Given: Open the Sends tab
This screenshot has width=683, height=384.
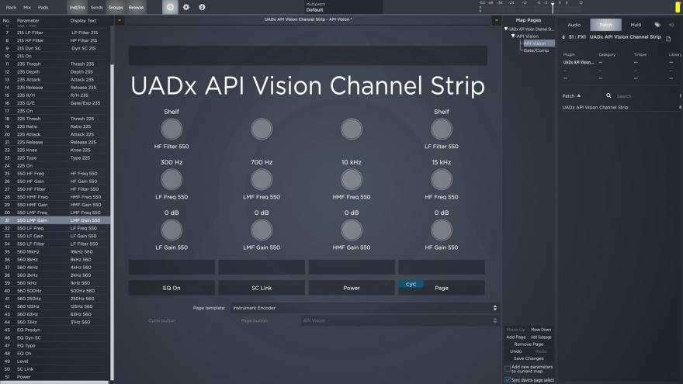Looking at the screenshot, I should click(x=96, y=7).
